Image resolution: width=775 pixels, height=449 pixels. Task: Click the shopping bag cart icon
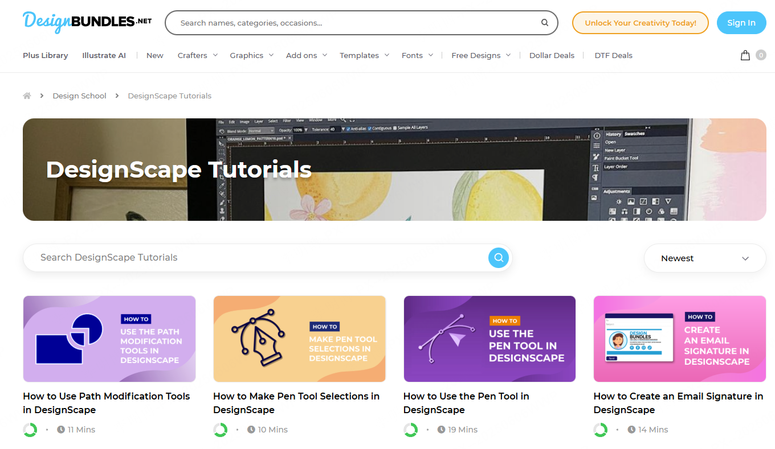click(x=745, y=55)
